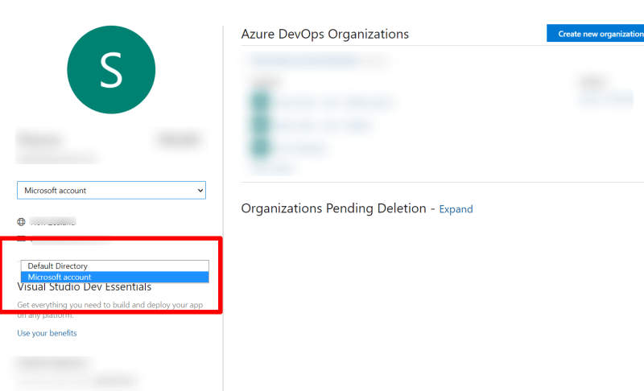
Task: Click the green S profile avatar
Action: click(x=111, y=70)
